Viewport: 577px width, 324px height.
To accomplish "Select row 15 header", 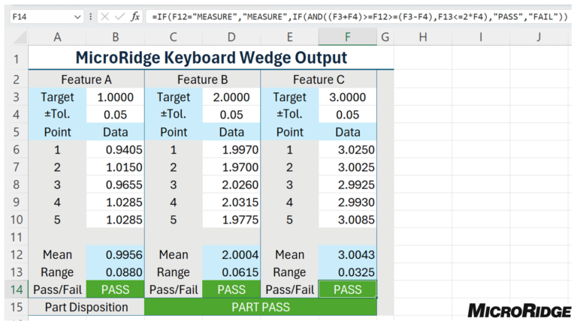I will click(x=17, y=307).
